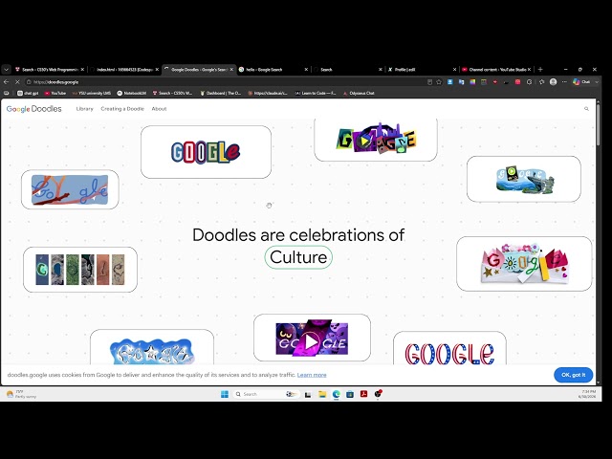Click the browser profile avatar
The image size is (612, 459).
point(553,82)
